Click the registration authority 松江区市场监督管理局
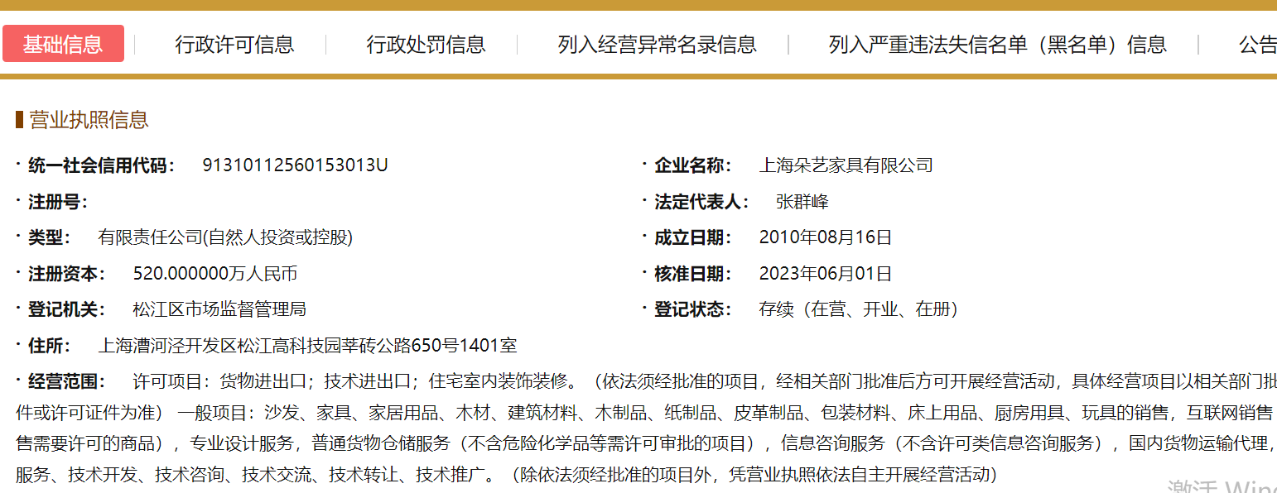The width and height of the screenshot is (1277, 493). point(219,309)
